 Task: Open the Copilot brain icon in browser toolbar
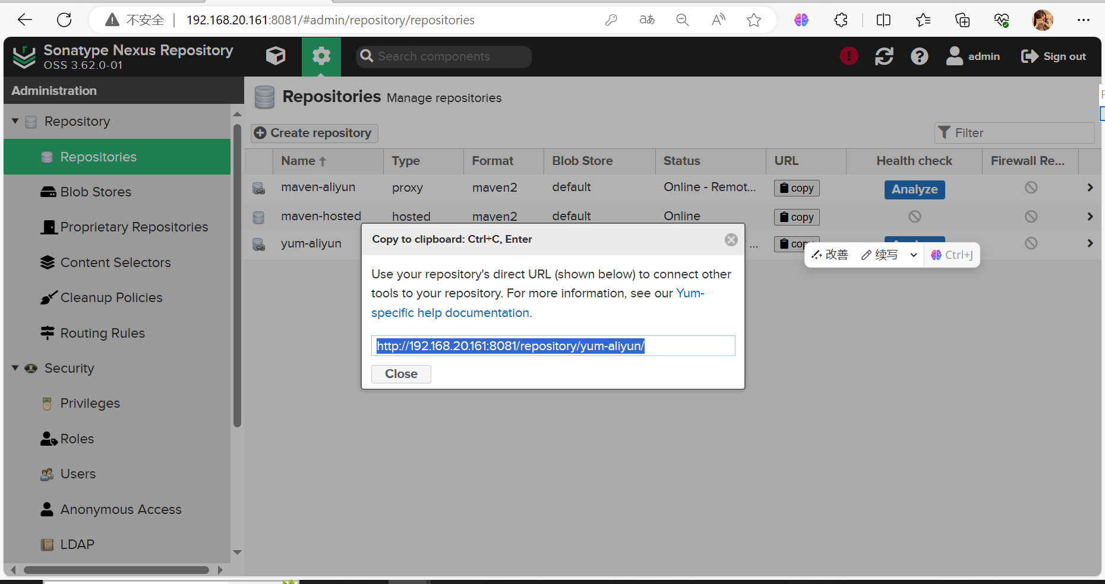(x=801, y=20)
